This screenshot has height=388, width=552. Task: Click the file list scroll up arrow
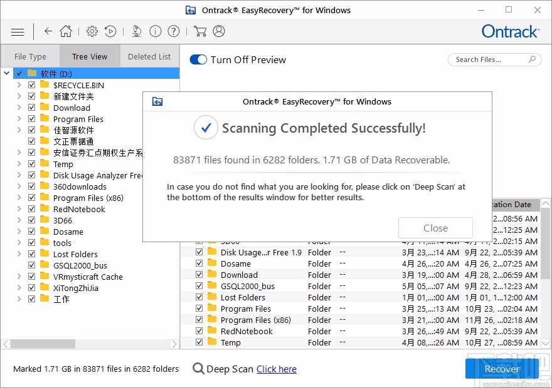pos(546,203)
